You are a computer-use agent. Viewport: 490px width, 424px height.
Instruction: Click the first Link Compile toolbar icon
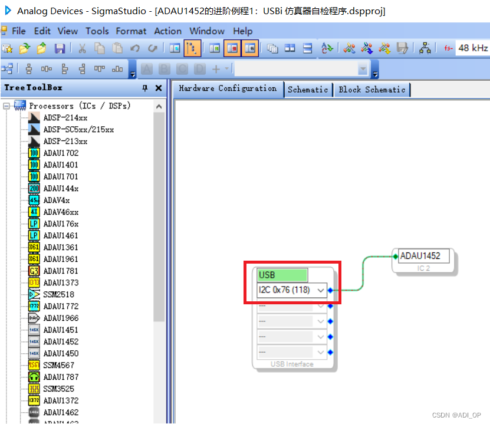click(x=349, y=48)
